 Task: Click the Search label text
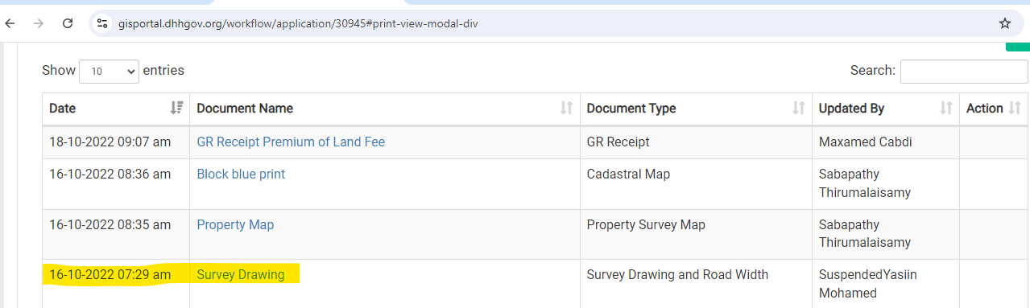point(873,71)
